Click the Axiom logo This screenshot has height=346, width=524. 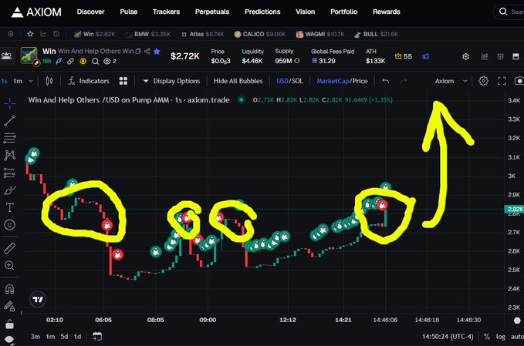pos(36,12)
